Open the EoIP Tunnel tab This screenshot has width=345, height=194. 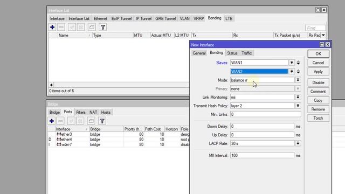pos(121,19)
